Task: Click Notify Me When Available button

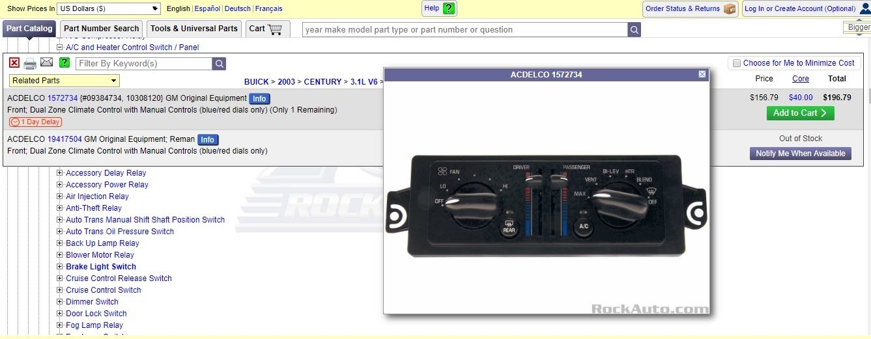Action: click(x=800, y=154)
